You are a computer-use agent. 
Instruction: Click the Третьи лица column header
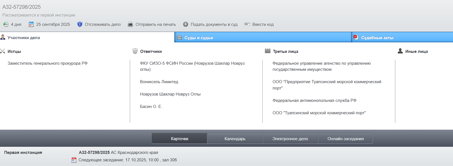285,51
